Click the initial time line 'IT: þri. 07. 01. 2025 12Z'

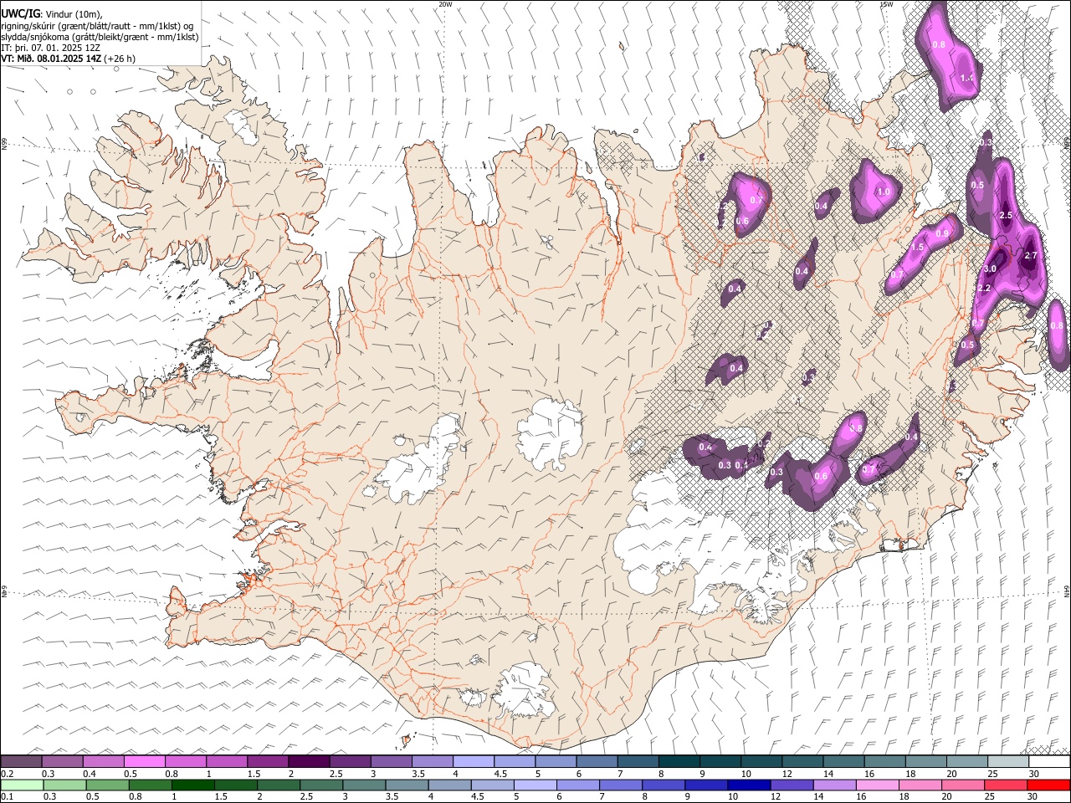click(x=51, y=48)
